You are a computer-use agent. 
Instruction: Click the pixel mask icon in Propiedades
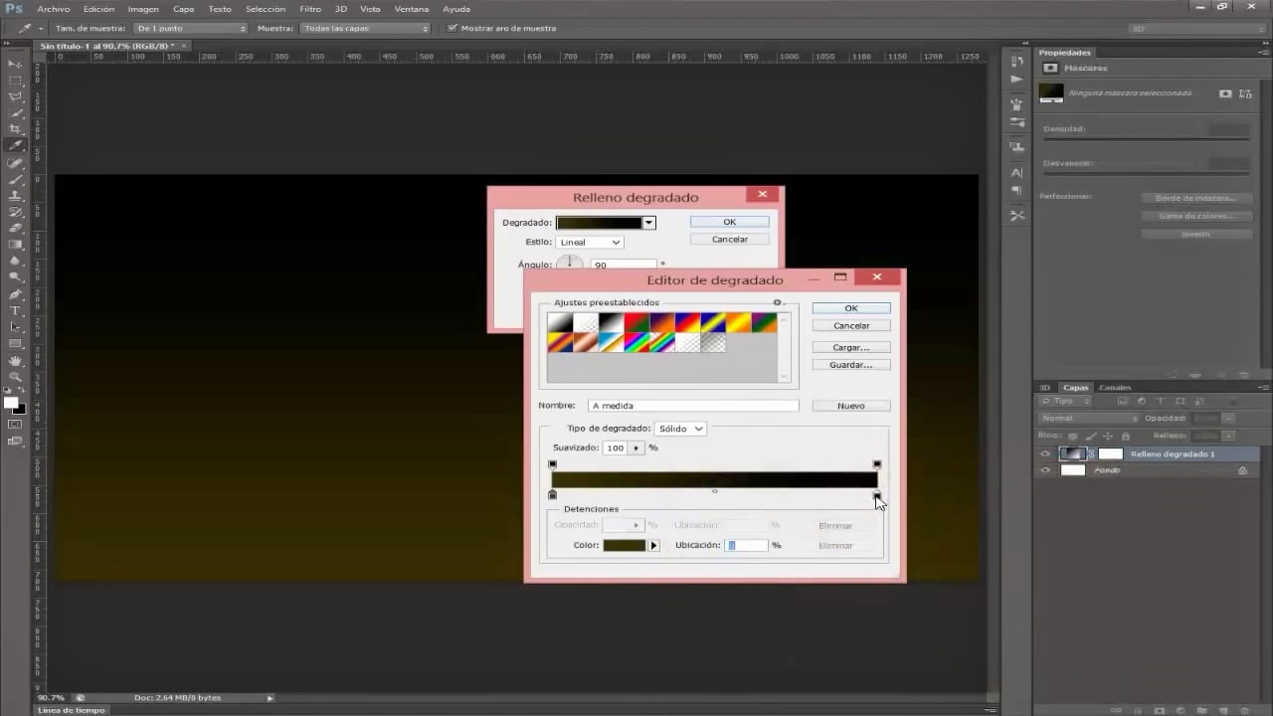tap(1225, 93)
